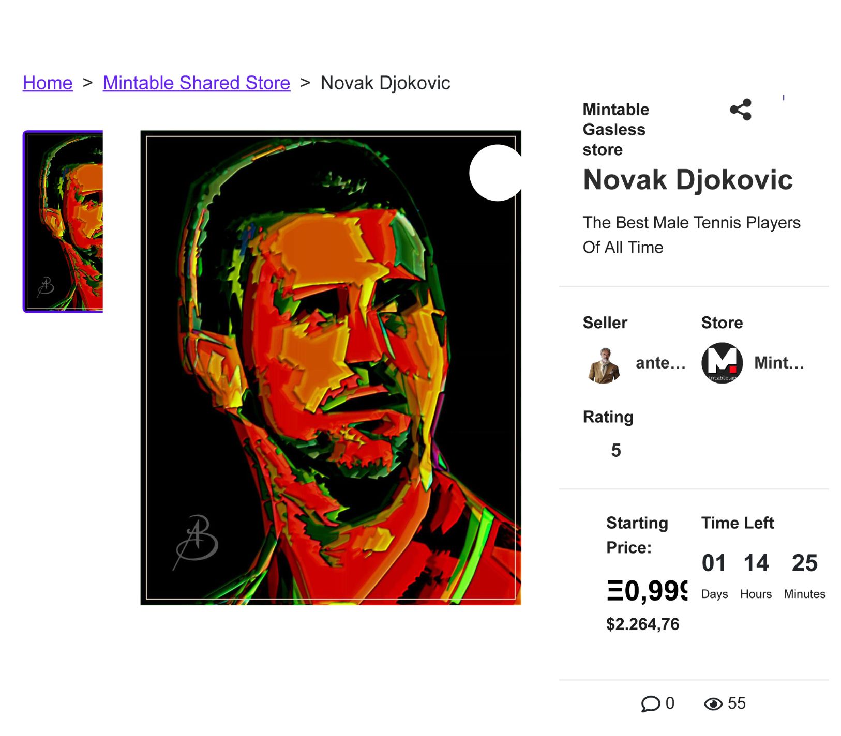This screenshot has height=736, width=841.
Task: Click the truncated store name "Mint..."
Action: point(779,363)
